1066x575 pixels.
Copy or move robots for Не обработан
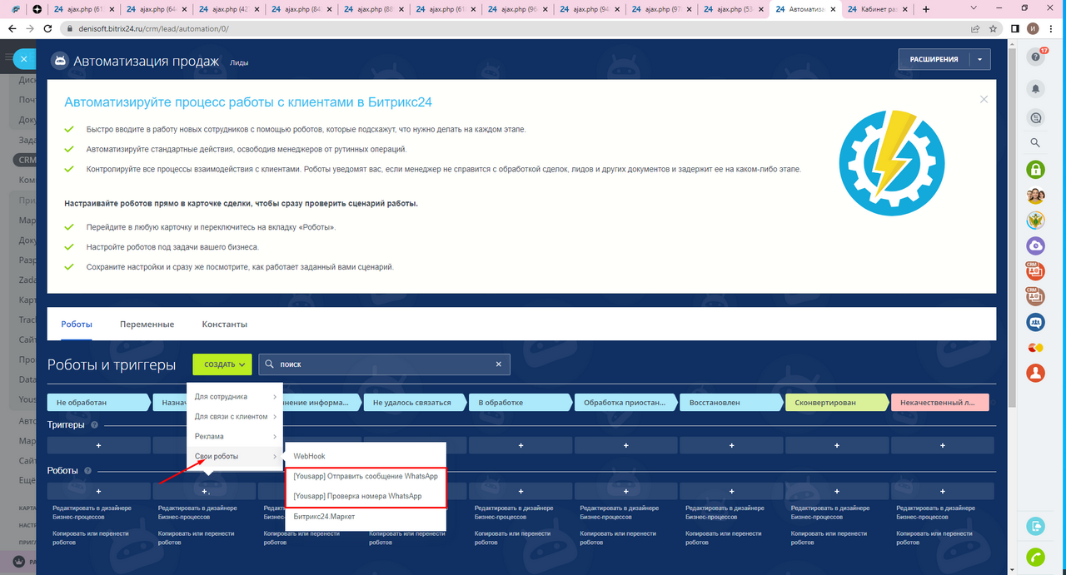coord(91,538)
